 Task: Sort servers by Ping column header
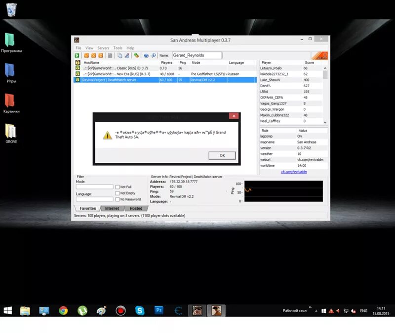183,63
